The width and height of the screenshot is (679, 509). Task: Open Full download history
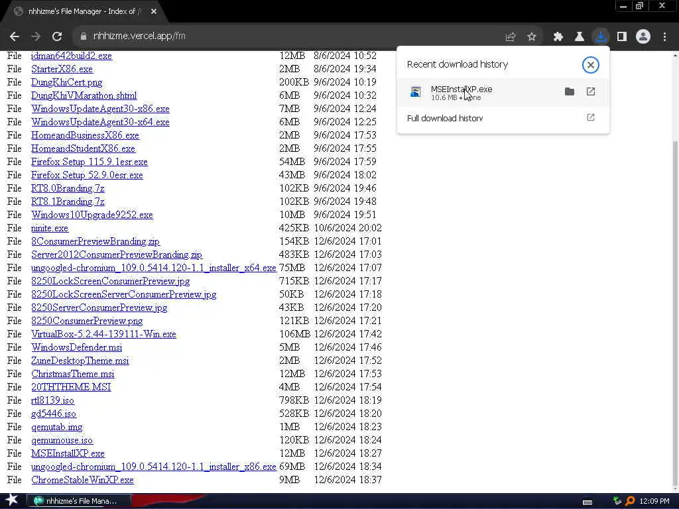[x=445, y=118]
